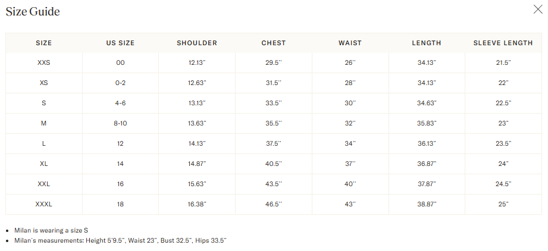This screenshot has height=251, width=548.
Task: Click the LENGTH column header
Action: coord(427,43)
